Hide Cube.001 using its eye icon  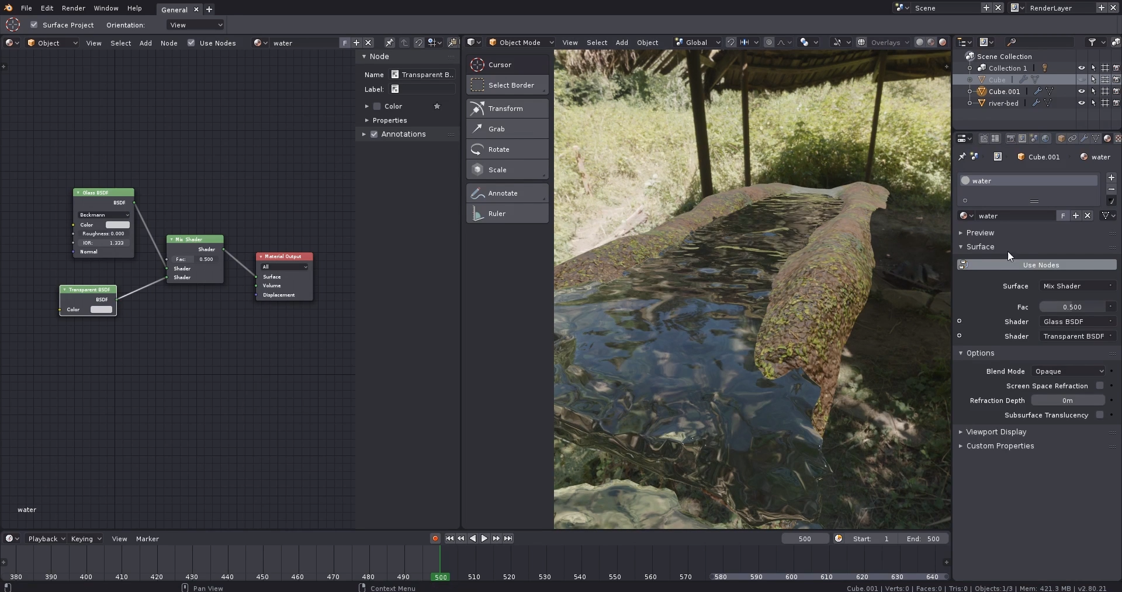point(1081,92)
